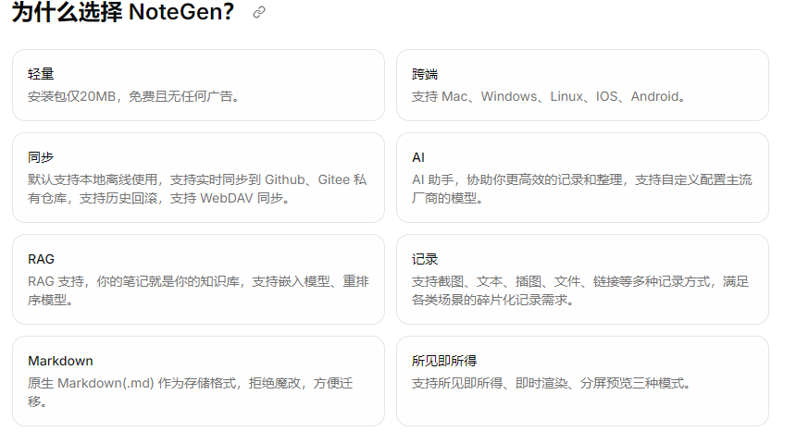Click the 为什么选择 NoteGen? heading
This screenshot has width=796, height=444.
point(123,12)
